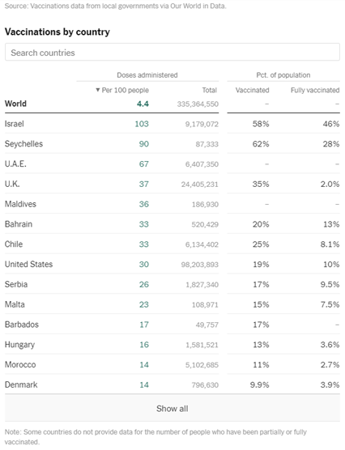Sort by Vaccinated percentage column header
This screenshot has width=345, height=450.
click(x=252, y=90)
